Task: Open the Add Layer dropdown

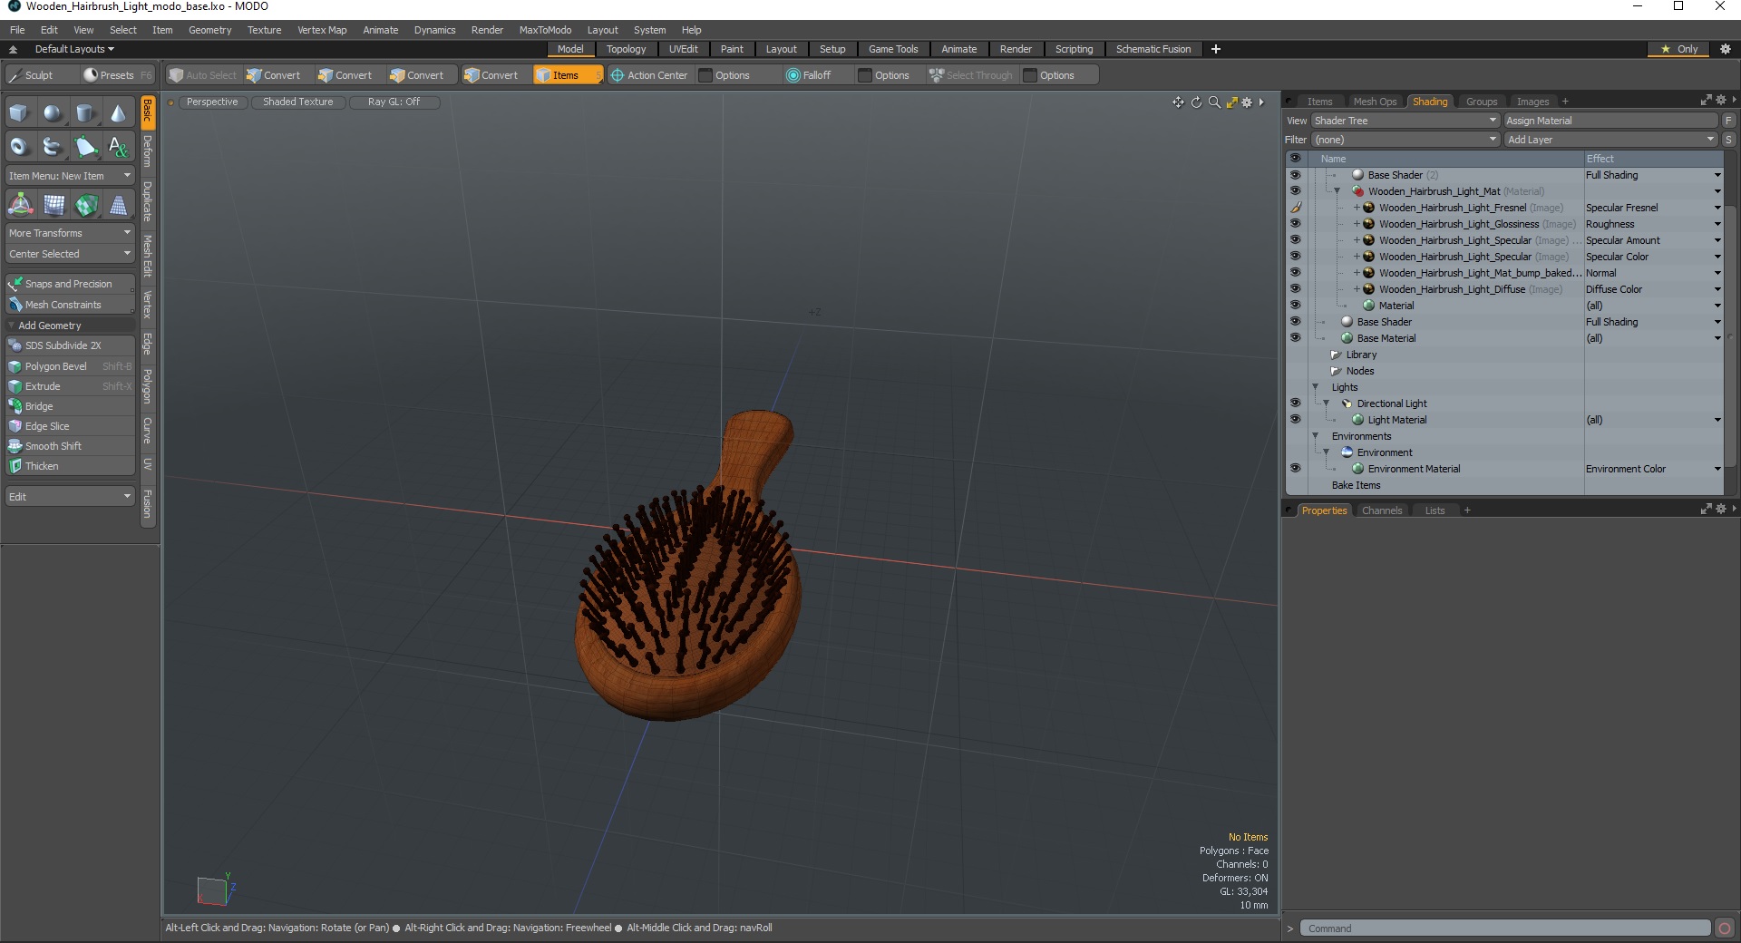Action: (x=1610, y=140)
